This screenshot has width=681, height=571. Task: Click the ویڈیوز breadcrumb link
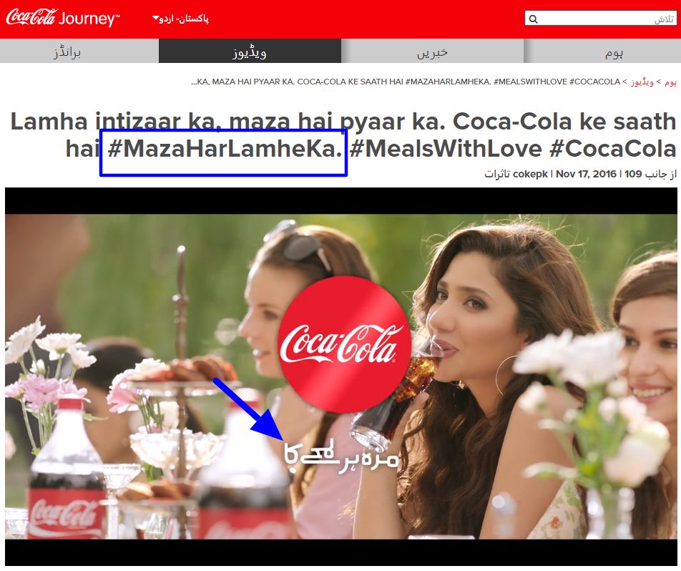642,82
